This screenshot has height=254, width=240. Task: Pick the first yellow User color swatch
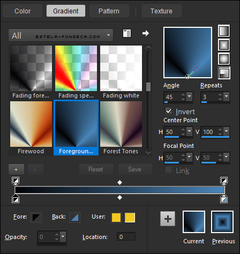pyautogui.click(x=116, y=218)
